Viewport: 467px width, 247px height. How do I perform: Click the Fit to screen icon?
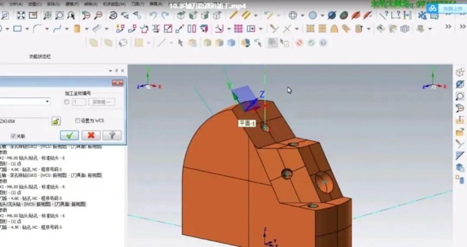pos(21,15)
